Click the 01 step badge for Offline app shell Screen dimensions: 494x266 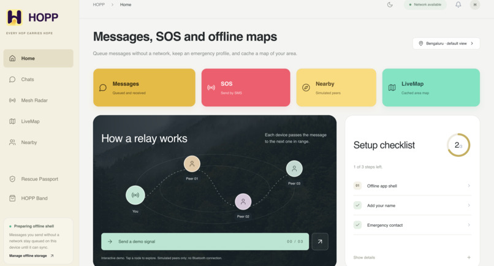[x=357, y=186]
